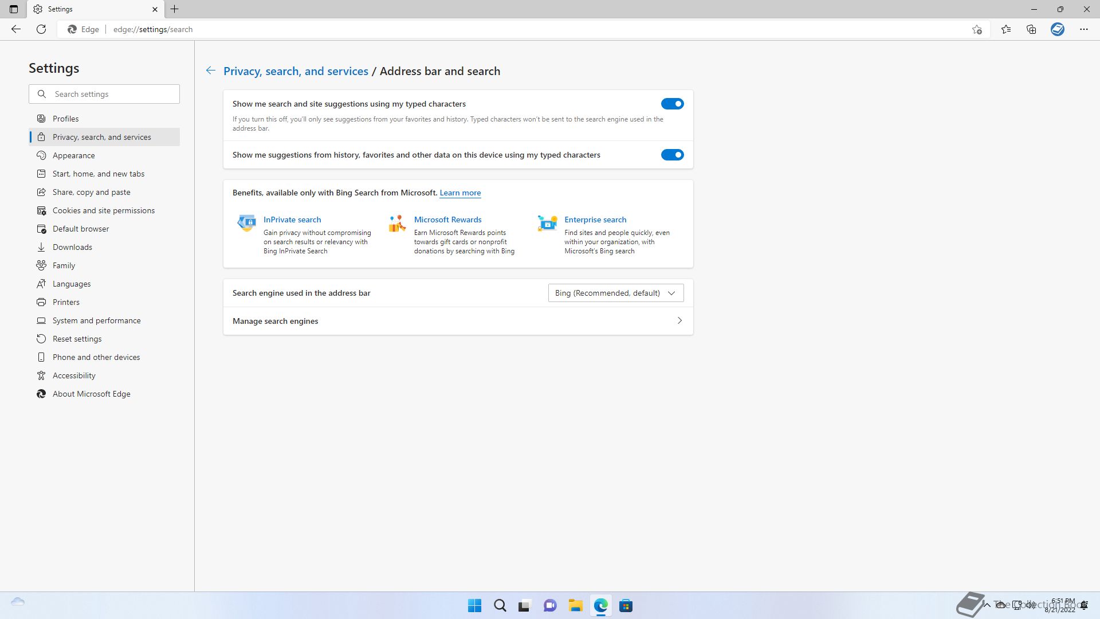Open Settings and more ellipsis menu
The image size is (1100, 619).
pyautogui.click(x=1084, y=29)
